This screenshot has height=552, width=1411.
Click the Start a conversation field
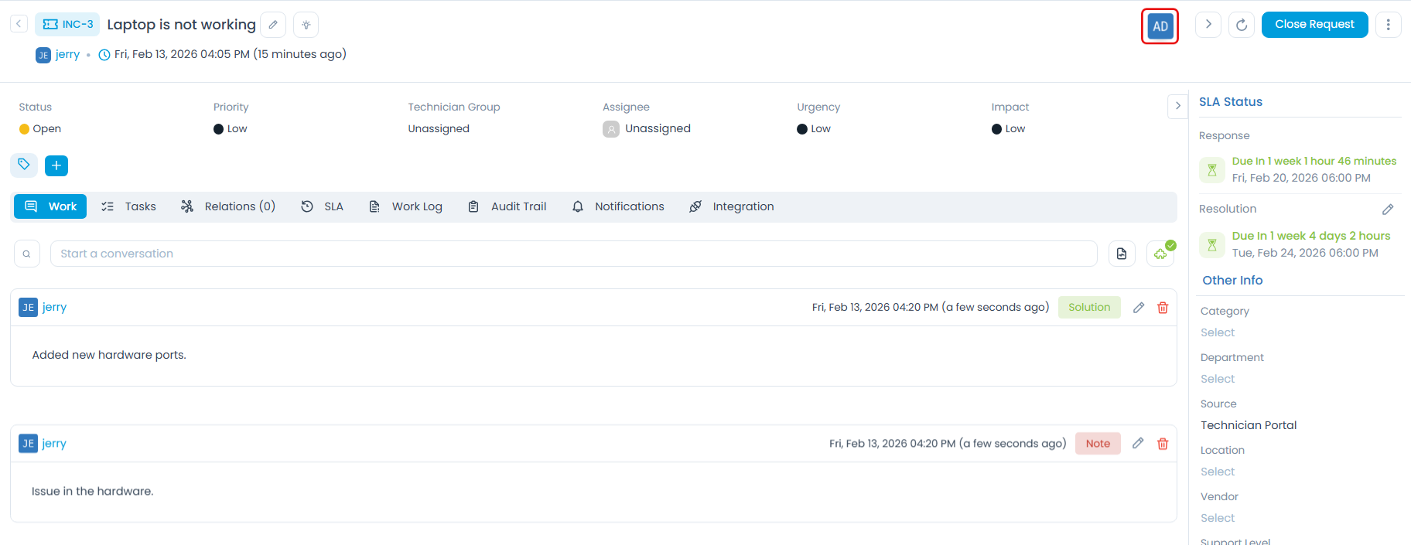click(x=573, y=254)
